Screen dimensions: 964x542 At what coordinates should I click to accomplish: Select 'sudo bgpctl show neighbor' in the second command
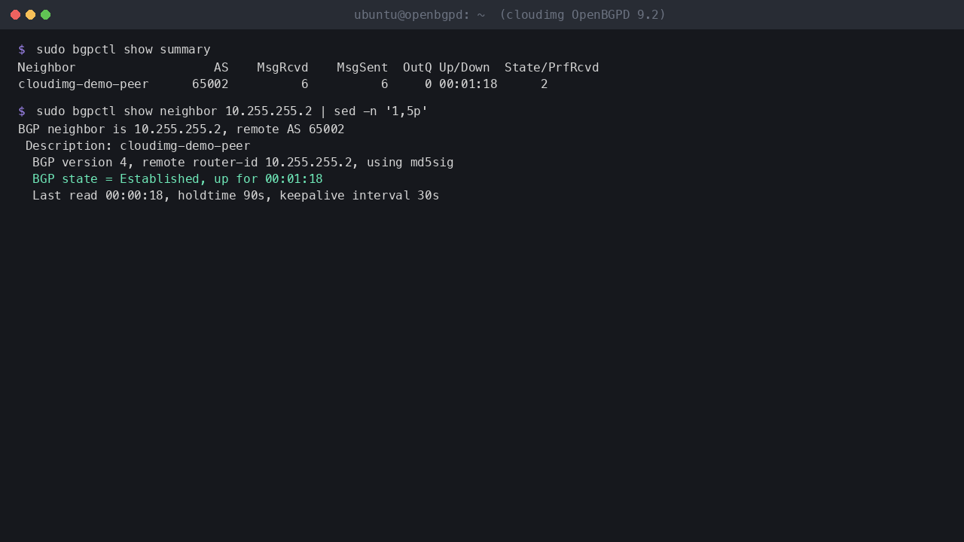(127, 111)
